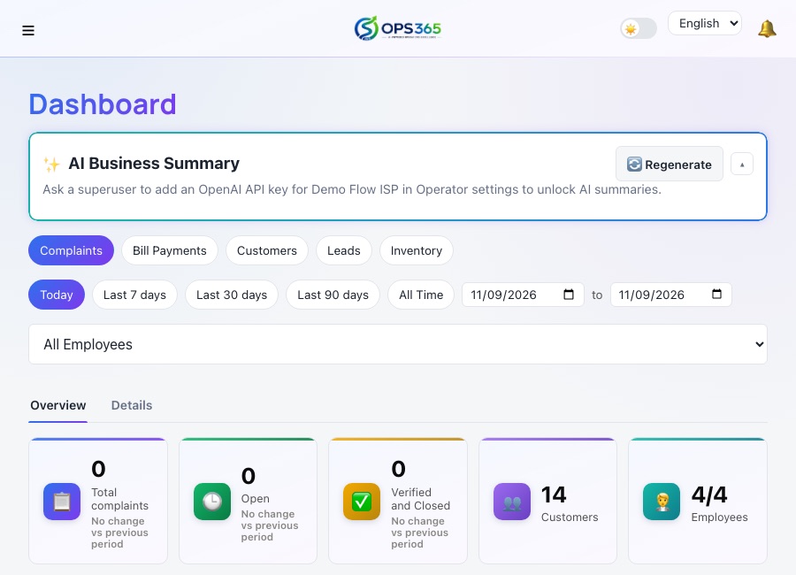Click the OpenAI API key notice text
Screen dimensions: 796x575
[352, 189]
